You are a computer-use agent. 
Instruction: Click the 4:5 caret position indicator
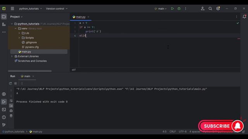click(164, 132)
